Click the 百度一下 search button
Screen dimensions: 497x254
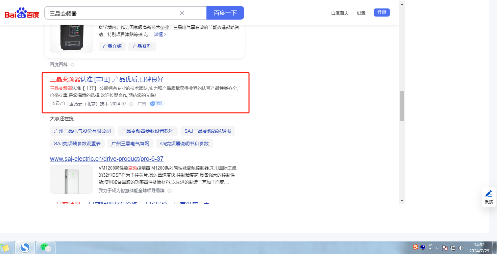(225, 13)
